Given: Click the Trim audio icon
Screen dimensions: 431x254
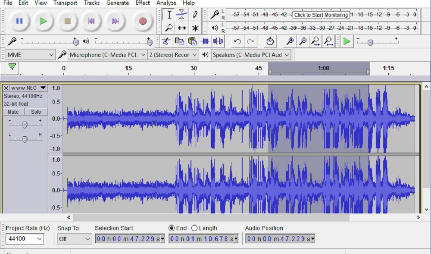Looking at the screenshot, I should pyautogui.click(x=205, y=41).
